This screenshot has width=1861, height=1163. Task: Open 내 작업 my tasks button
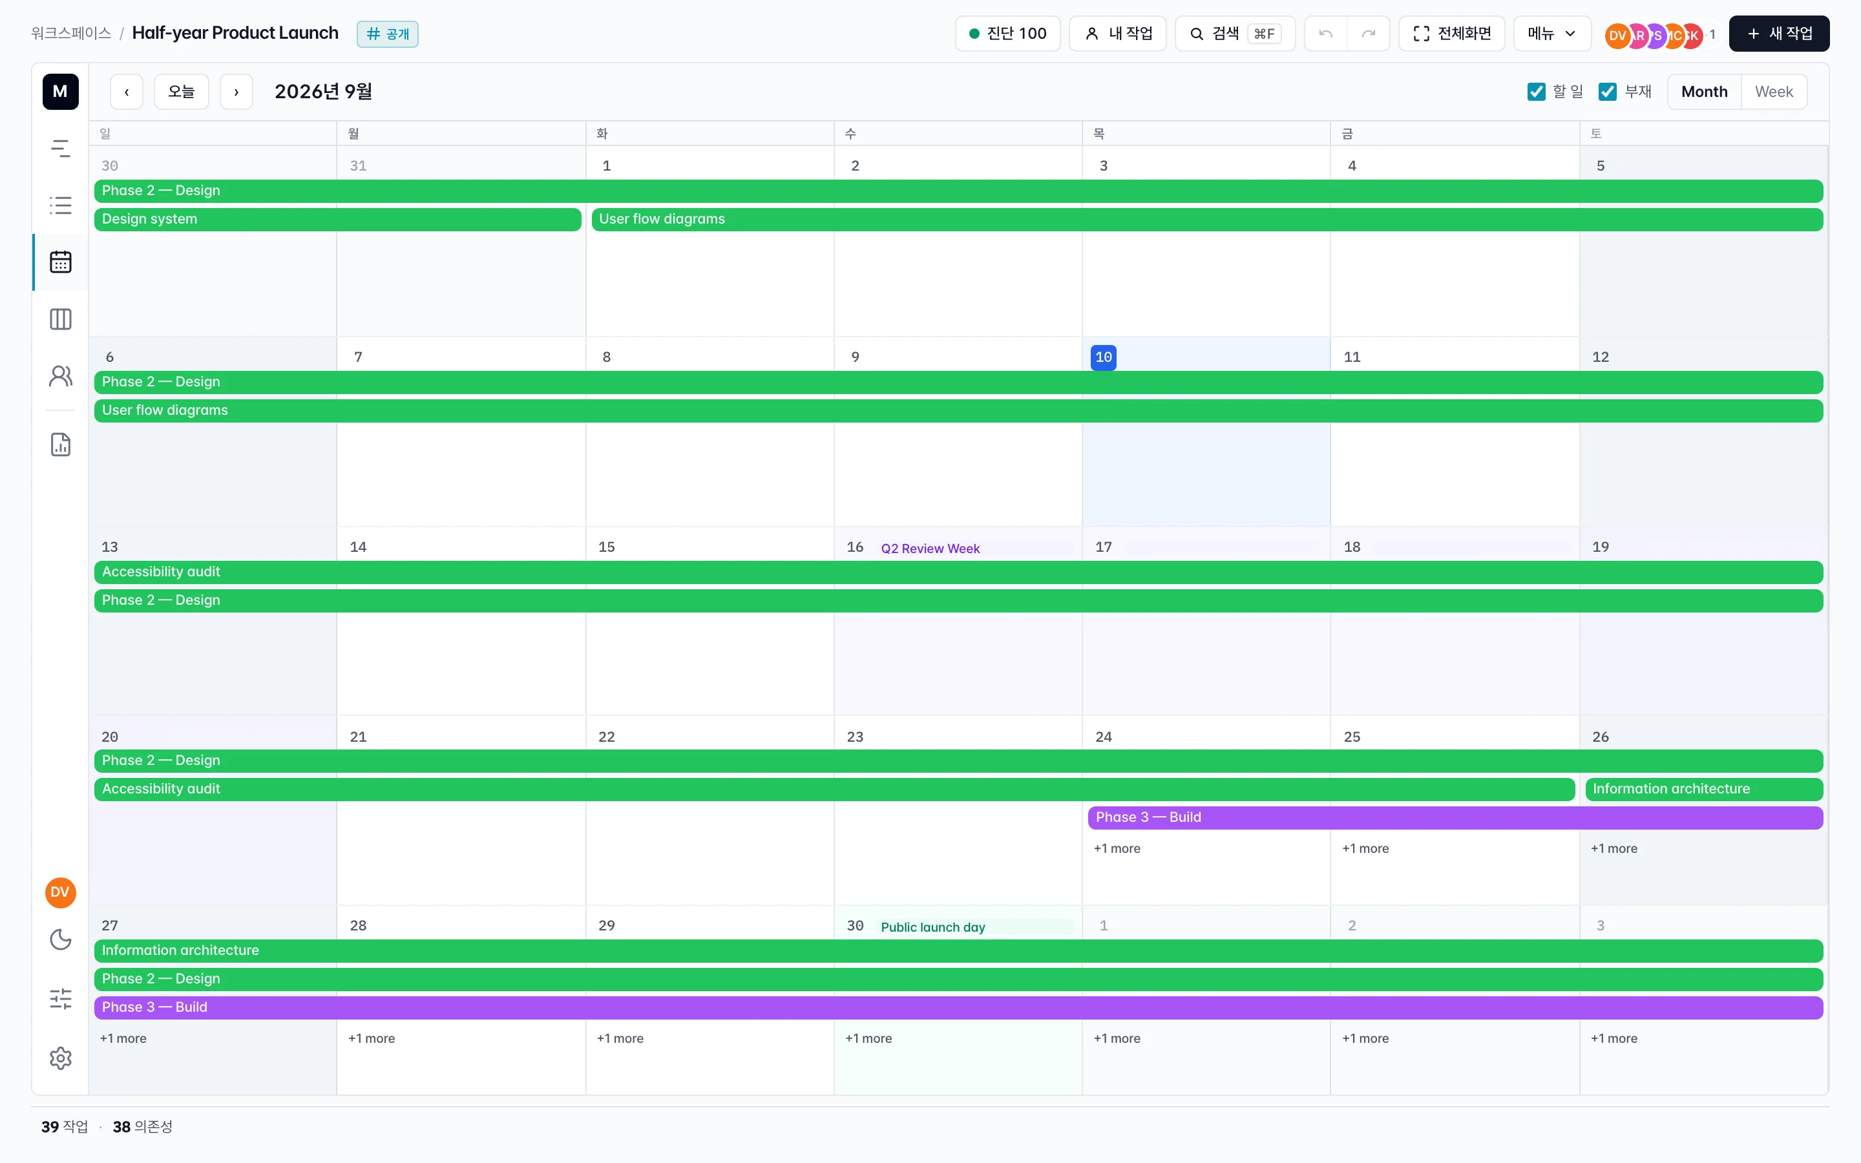[x=1118, y=34]
